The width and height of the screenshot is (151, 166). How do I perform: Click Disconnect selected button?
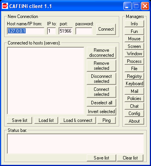tap(101, 79)
